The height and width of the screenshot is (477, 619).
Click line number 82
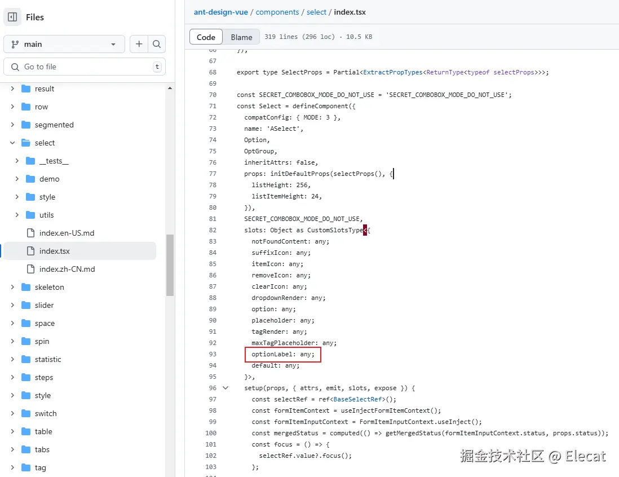(213, 230)
